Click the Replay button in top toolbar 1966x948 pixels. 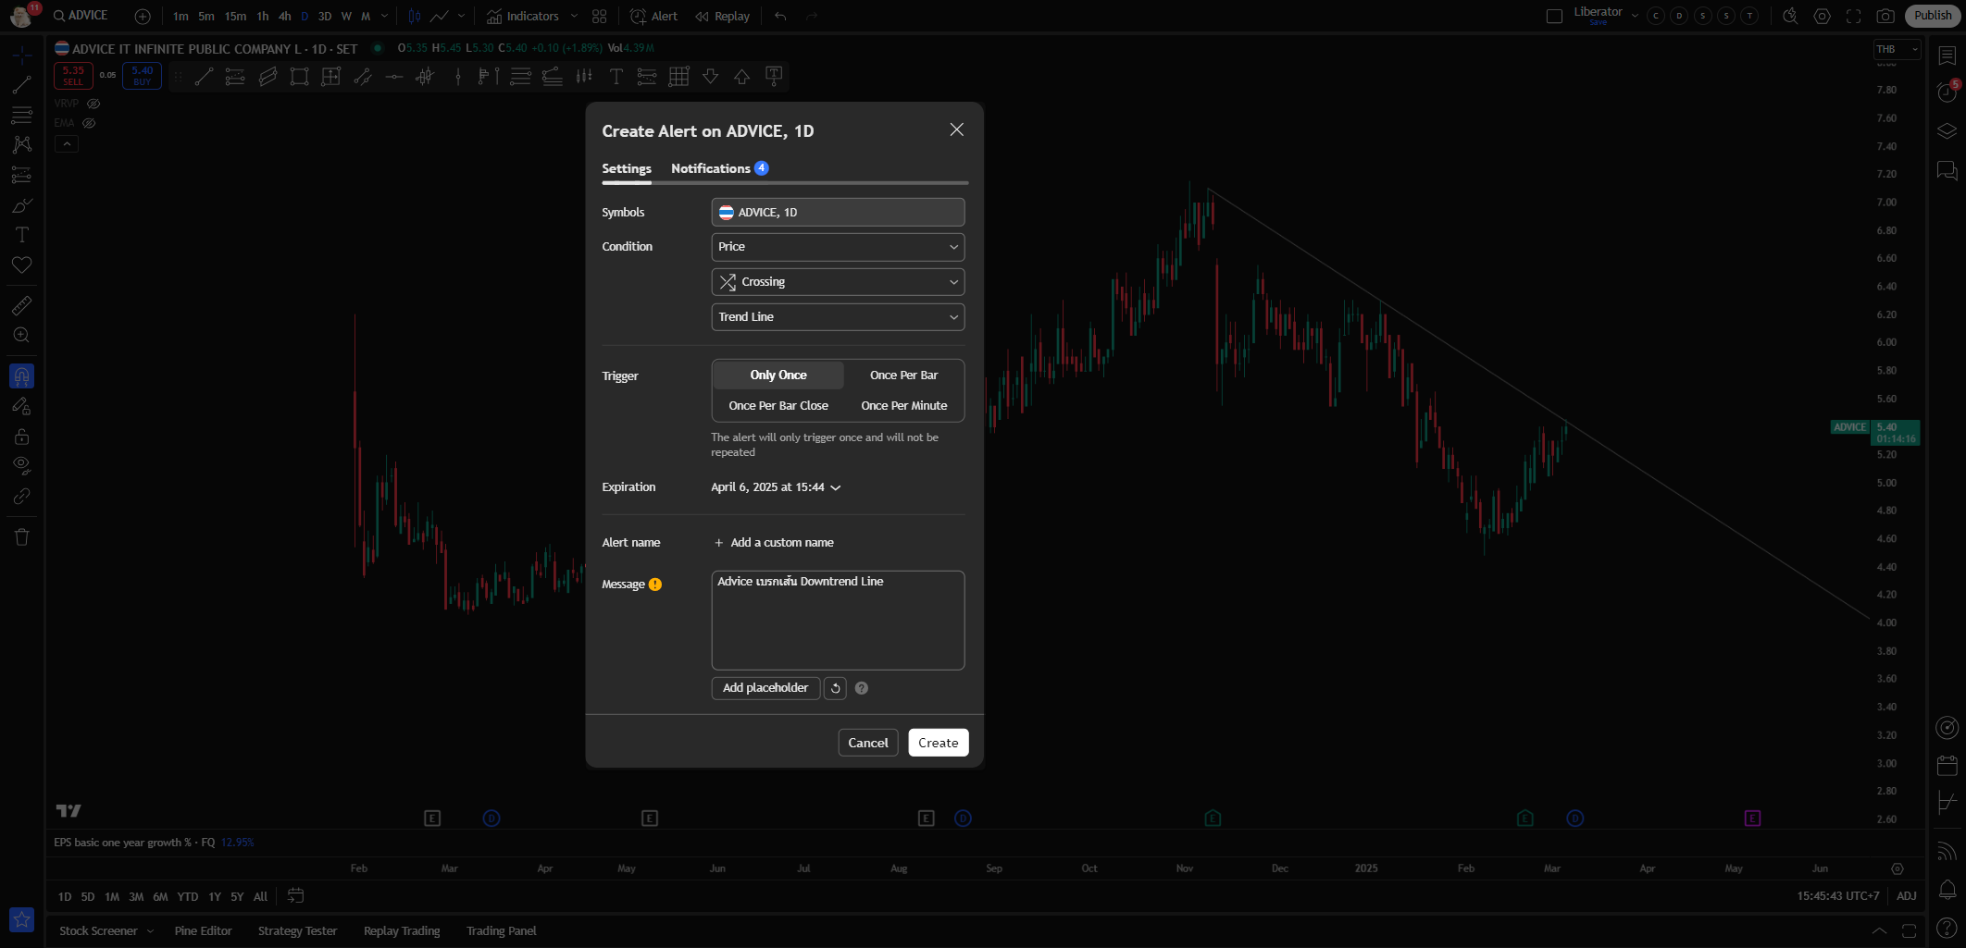[722, 16]
